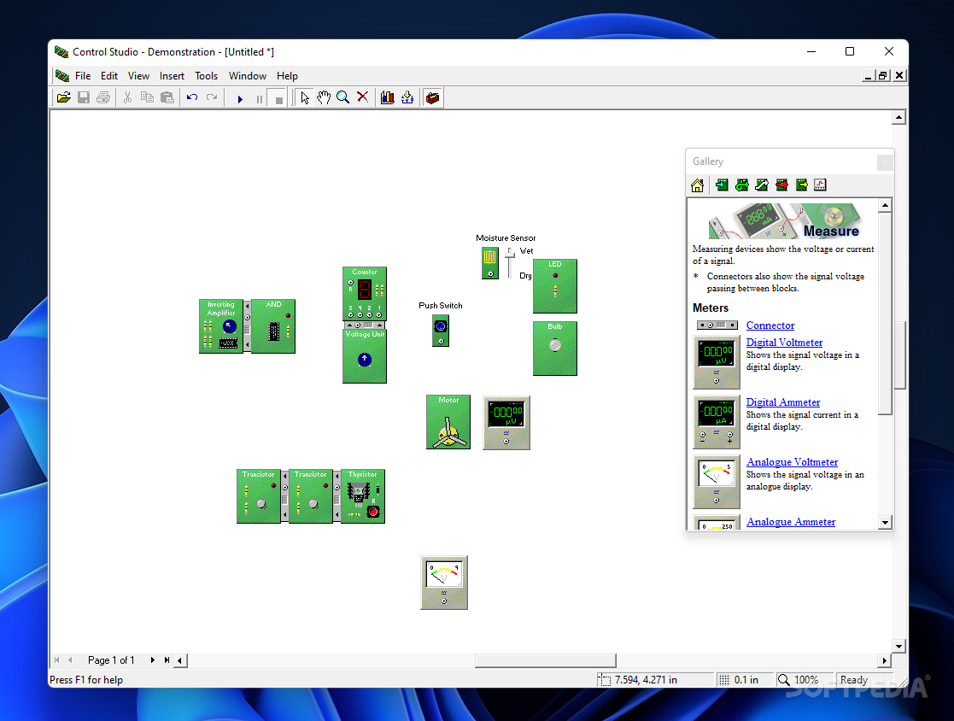Click the Thyristor's red reset button

pyautogui.click(x=373, y=512)
